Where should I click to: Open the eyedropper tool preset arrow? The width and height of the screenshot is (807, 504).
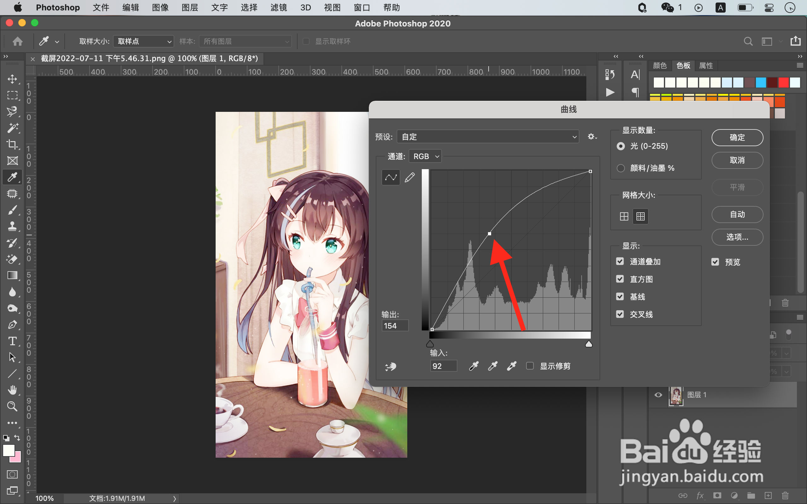tap(57, 42)
